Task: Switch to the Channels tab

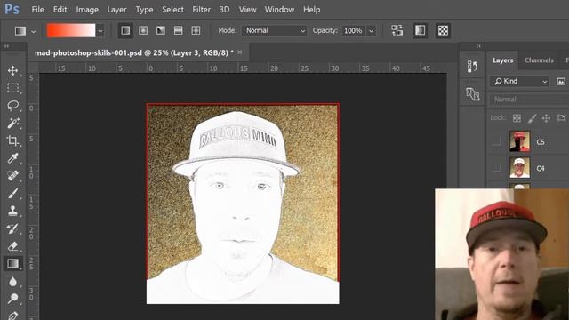Action: coord(539,60)
